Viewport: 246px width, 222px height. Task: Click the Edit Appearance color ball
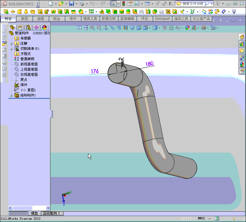point(187,28)
